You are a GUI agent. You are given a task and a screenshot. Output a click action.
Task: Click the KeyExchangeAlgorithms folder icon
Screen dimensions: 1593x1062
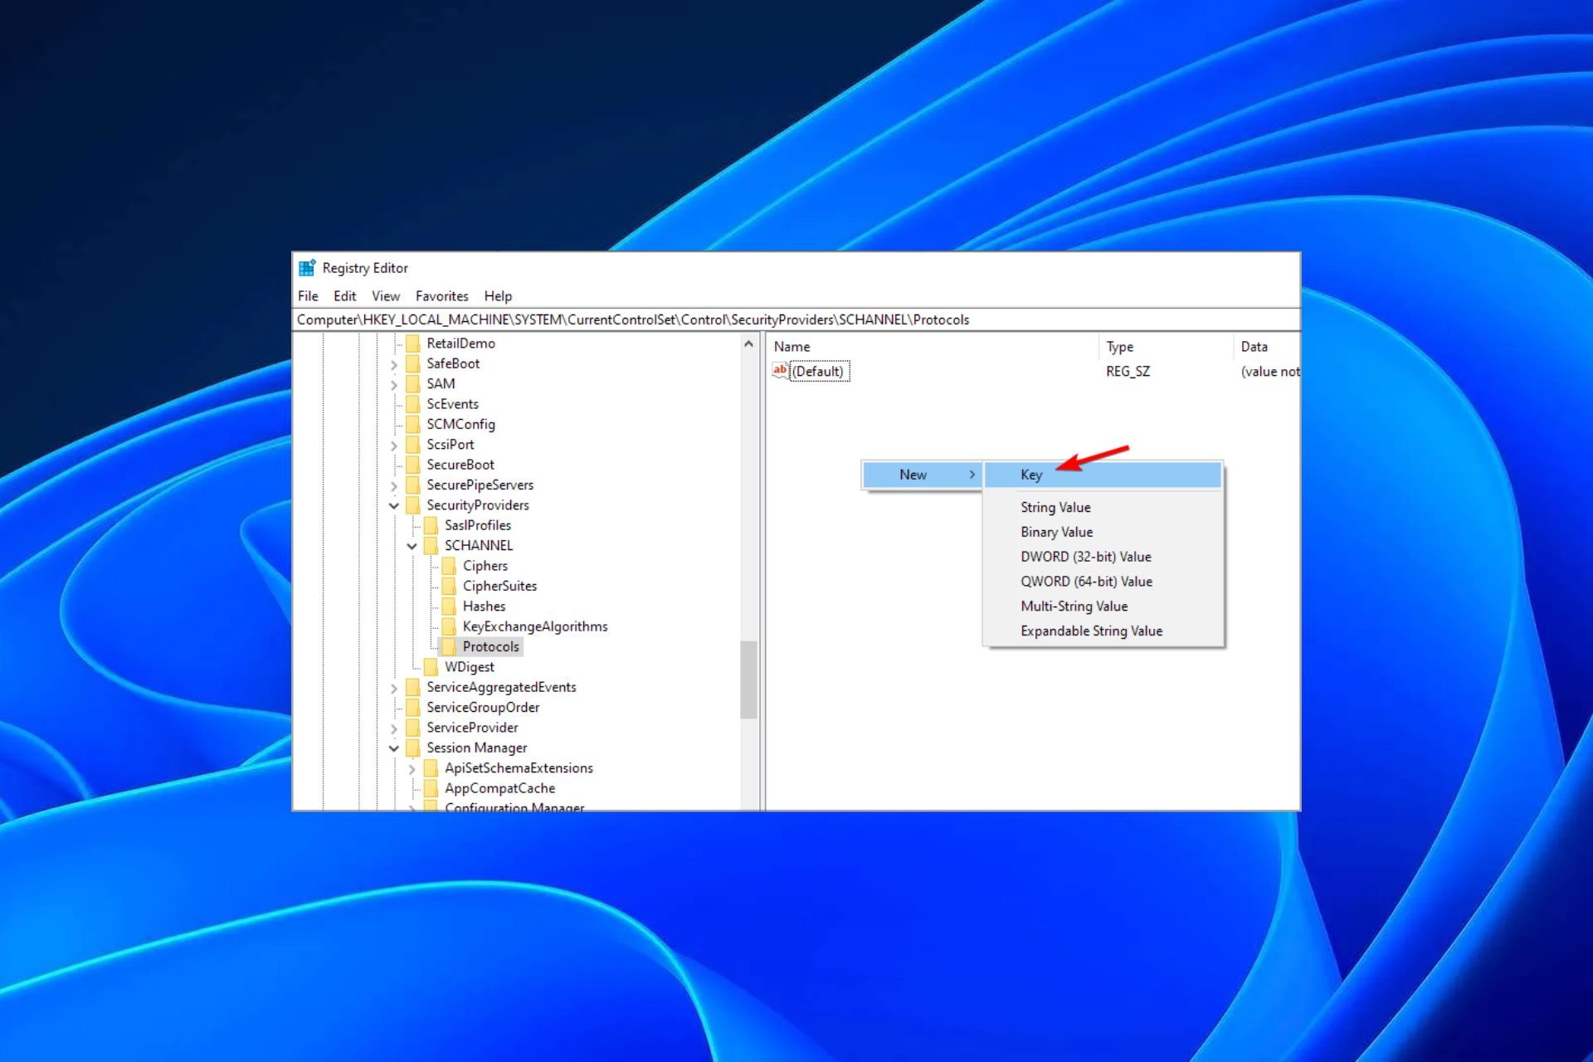(x=449, y=626)
